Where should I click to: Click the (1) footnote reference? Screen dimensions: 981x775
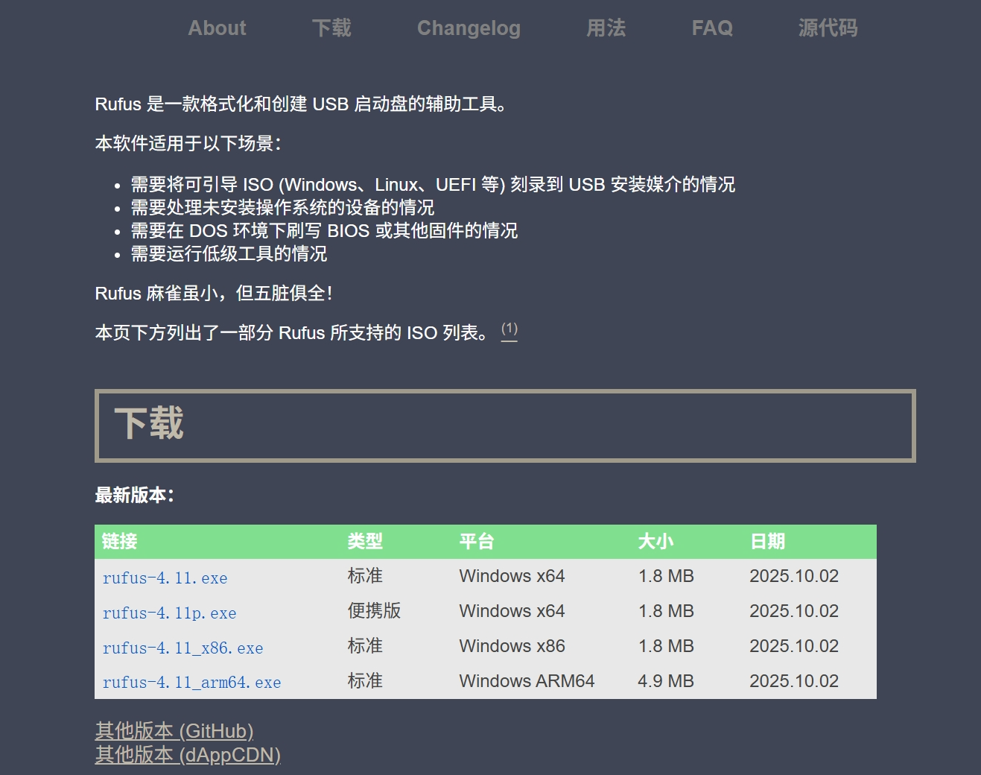click(x=509, y=329)
